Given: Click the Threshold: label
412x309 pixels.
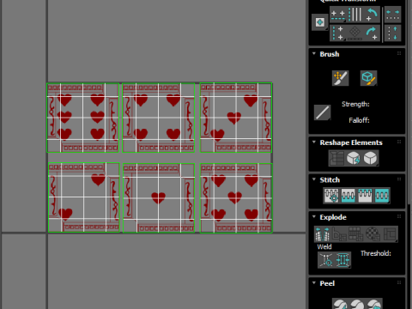Looking at the screenshot, I should pyautogui.click(x=376, y=253).
